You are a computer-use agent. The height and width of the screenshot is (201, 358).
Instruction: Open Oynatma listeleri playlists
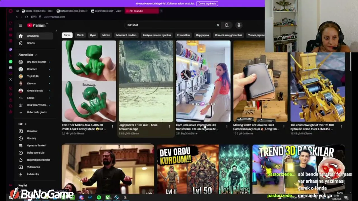pyautogui.click(x=34, y=145)
